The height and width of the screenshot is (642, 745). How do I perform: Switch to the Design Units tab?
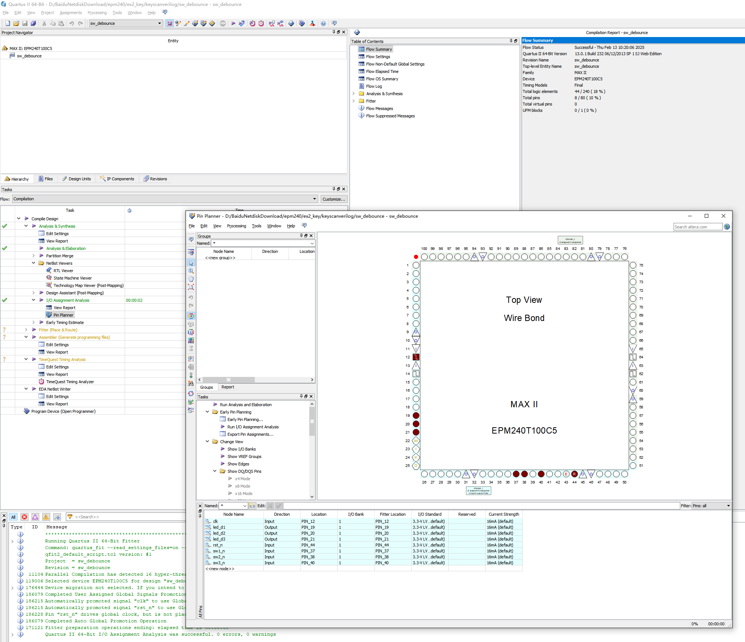point(77,179)
